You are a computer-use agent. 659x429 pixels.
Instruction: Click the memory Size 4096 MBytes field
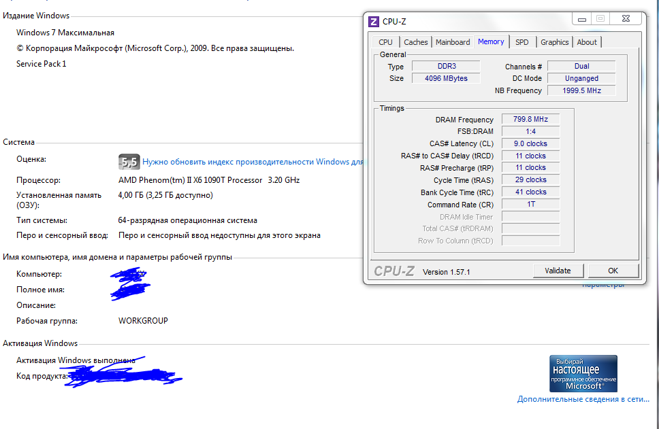(446, 78)
